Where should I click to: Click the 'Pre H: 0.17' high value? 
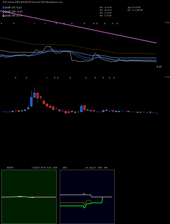(106, 10)
